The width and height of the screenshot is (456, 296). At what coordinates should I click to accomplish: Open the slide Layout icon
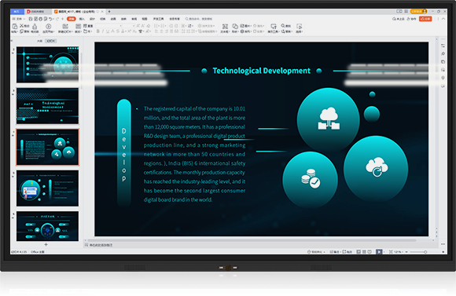tap(78, 27)
